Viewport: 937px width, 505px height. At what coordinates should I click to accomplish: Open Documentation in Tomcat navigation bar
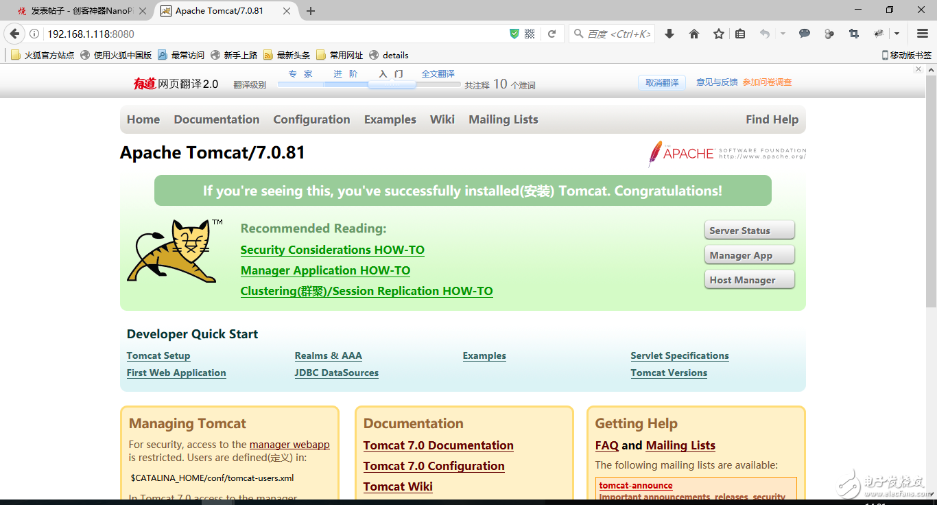(x=217, y=119)
